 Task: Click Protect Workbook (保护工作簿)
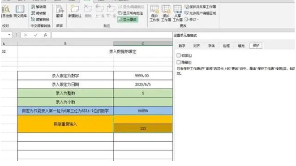point(166,13)
